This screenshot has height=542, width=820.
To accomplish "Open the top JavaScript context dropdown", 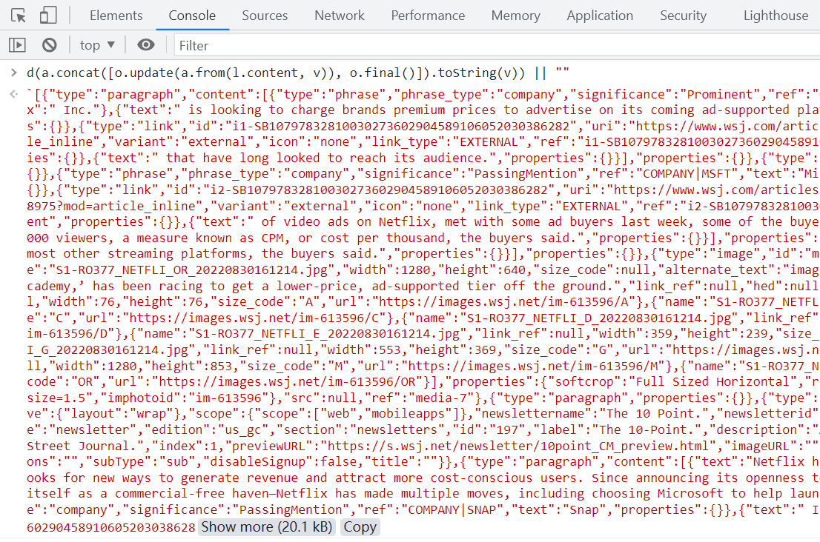I will (97, 45).
